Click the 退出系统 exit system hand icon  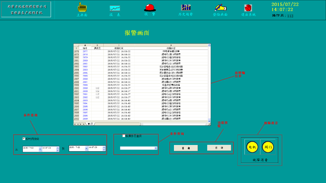248,8
